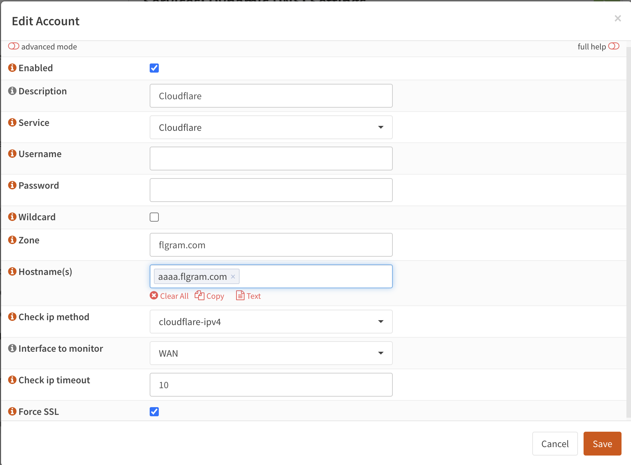
Task: Close the Edit Account dialog
Action: pos(618,18)
